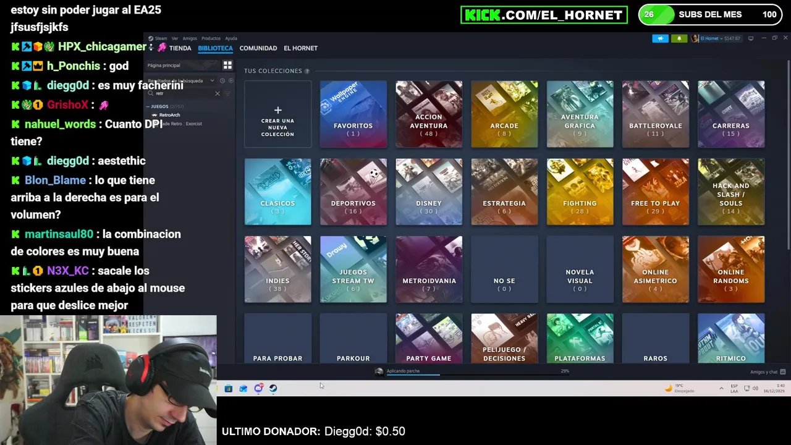Click the Discord icon in the taskbar

click(x=258, y=388)
